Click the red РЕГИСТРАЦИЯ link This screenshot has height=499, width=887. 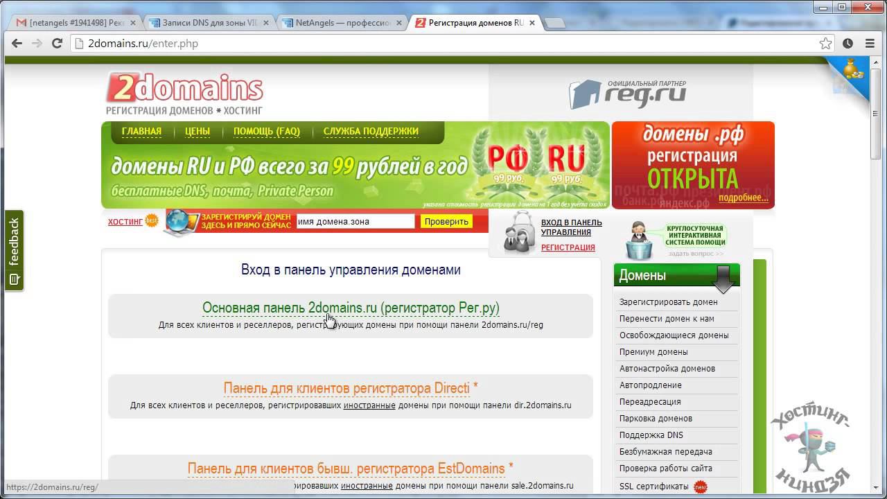[568, 247]
